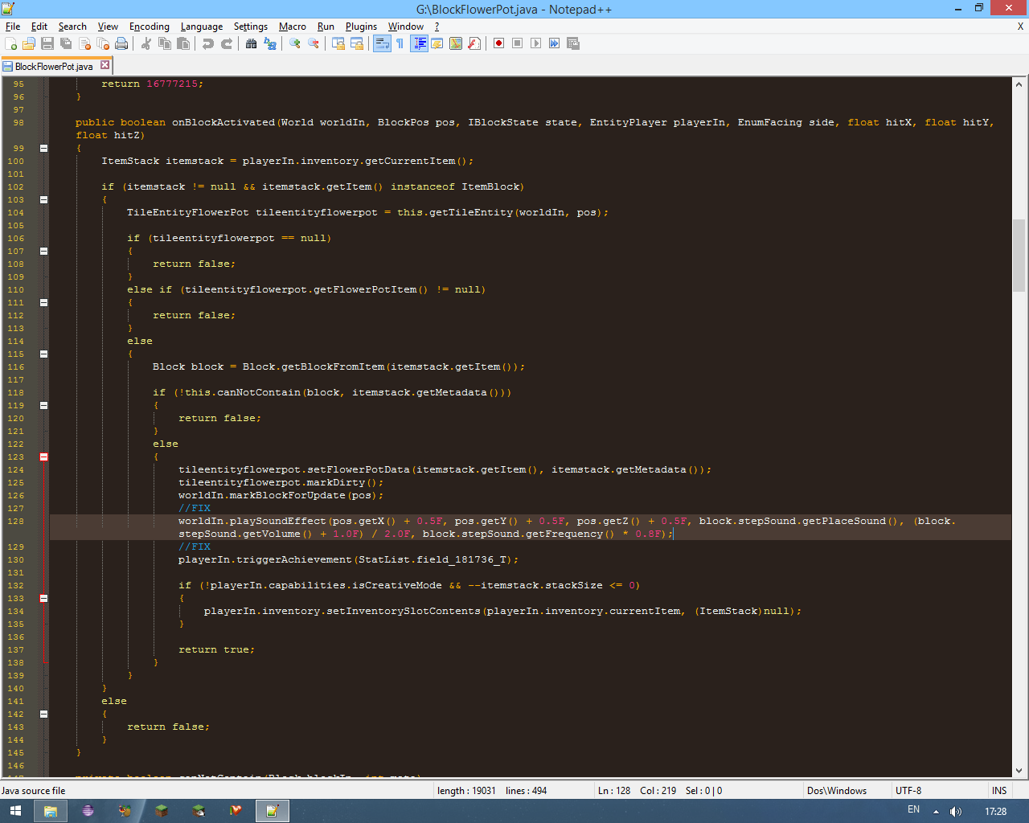Viewport: 1029px width, 823px height.
Task: Open Find with the binoculars icon
Action: (252, 43)
